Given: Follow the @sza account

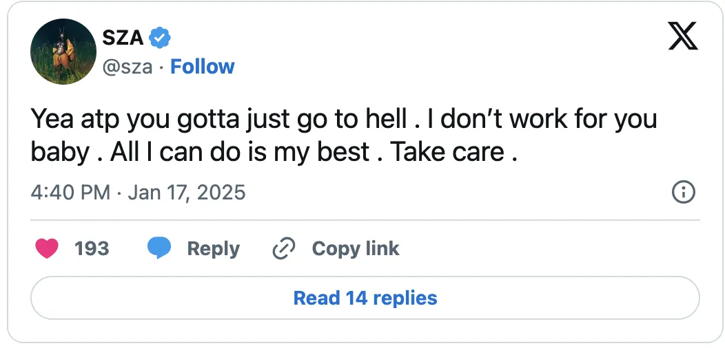Looking at the screenshot, I should point(203,67).
